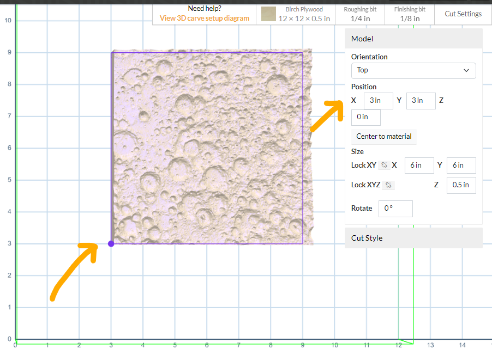Click the Birch Plywood material swatch
492x355 pixels.
pos(268,14)
